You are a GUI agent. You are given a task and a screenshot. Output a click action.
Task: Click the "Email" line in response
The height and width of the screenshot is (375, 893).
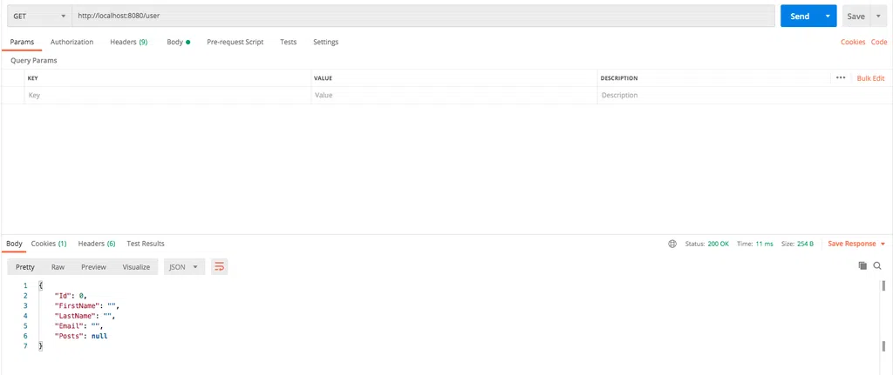78,326
